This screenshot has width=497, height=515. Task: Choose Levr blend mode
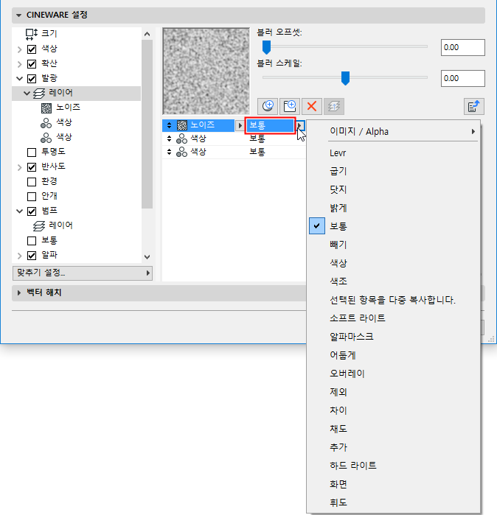393,153
